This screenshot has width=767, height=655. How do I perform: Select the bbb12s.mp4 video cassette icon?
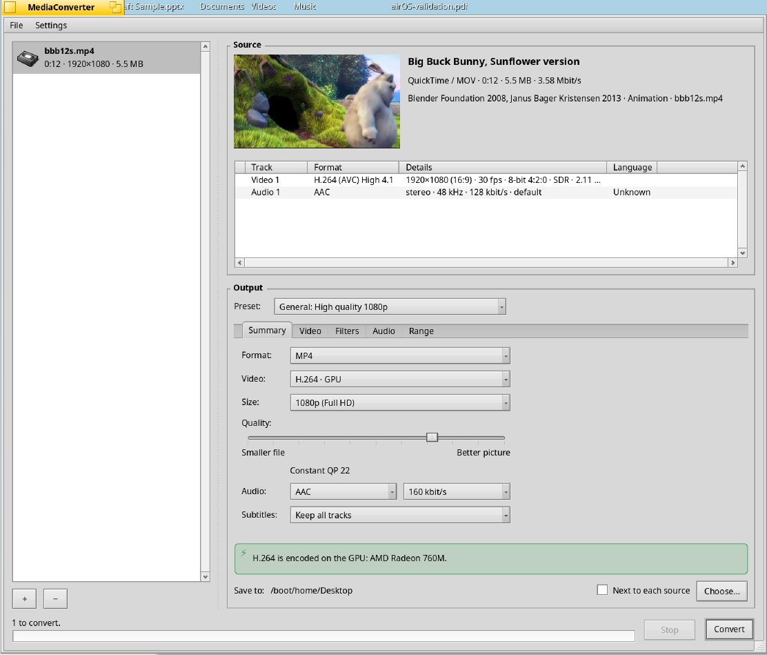[28, 58]
